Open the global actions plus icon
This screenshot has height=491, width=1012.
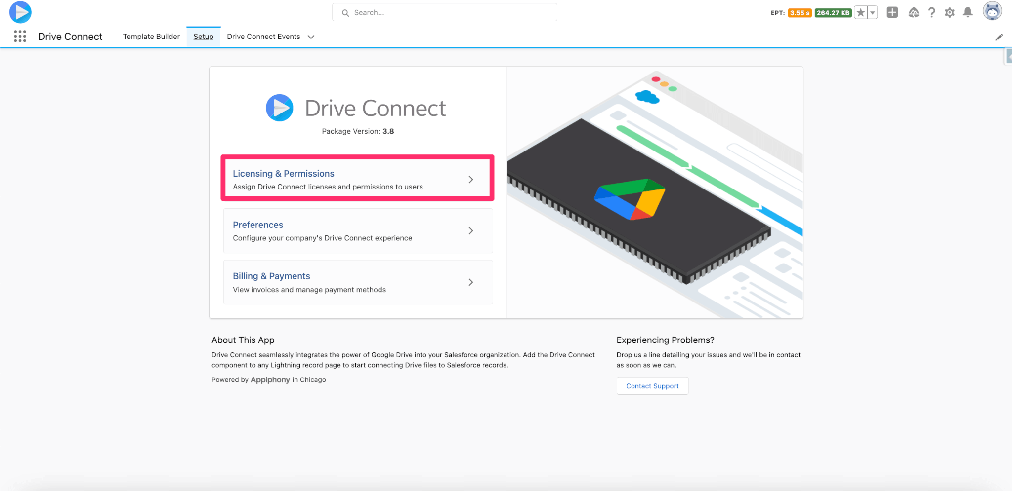892,12
